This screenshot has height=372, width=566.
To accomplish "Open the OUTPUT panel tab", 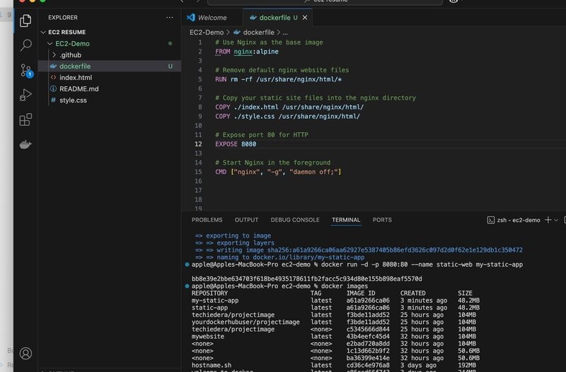I will [x=246, y=220].
